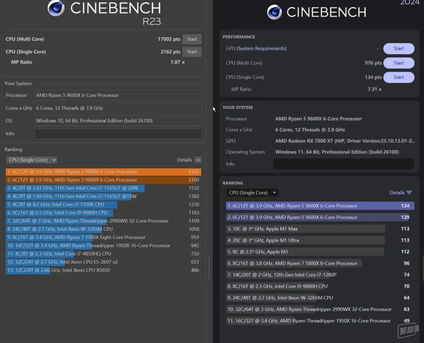Open the R23 ranking CPU (Single Core) dropdown

click(x=32, y=160)
